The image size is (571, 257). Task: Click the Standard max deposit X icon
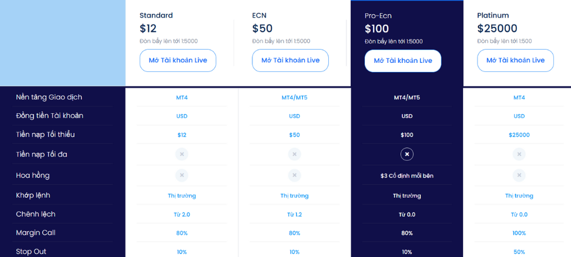point(182,154)
